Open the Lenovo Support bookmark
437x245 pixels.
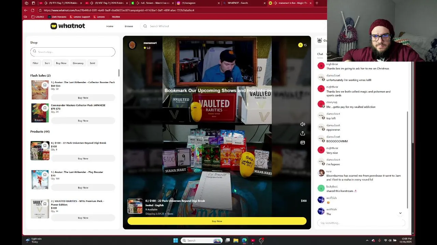pos(80,17)
